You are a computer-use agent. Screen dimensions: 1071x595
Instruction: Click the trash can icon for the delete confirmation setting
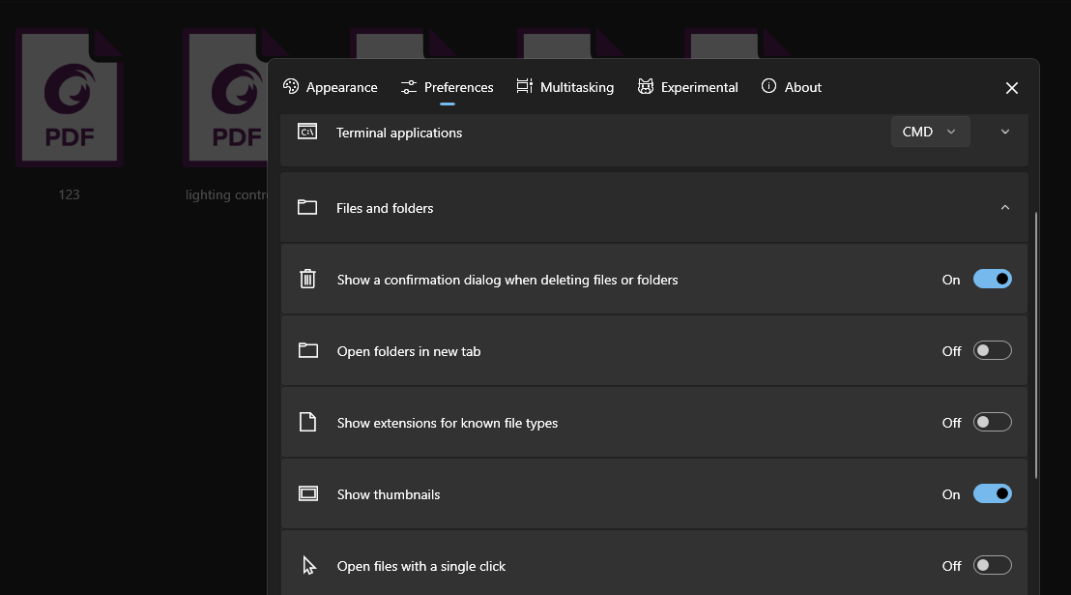(x=308, y=279)
